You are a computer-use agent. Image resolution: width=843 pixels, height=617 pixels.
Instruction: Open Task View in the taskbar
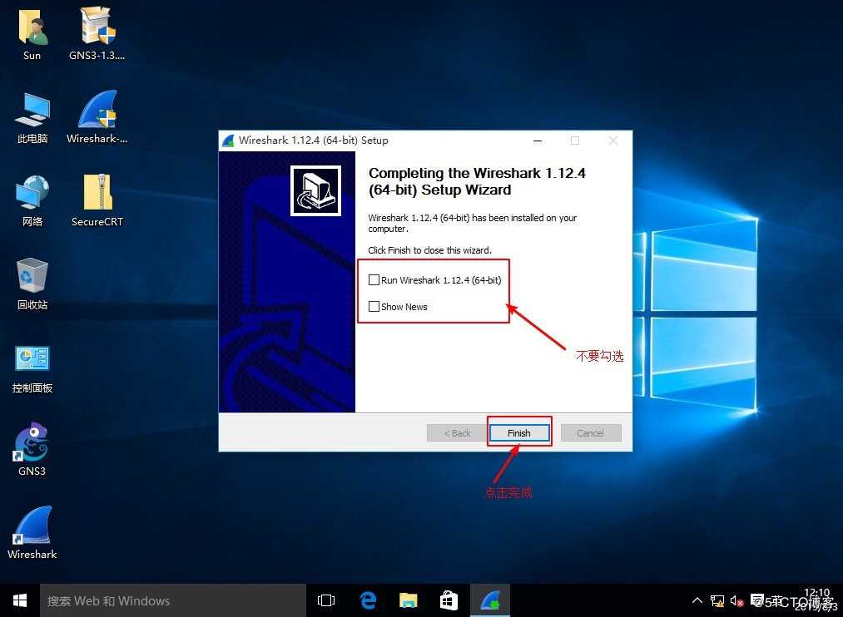(x=326, y=600)
